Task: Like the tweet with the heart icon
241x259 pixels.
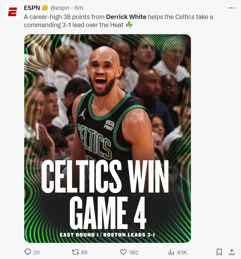Action: 123,252
